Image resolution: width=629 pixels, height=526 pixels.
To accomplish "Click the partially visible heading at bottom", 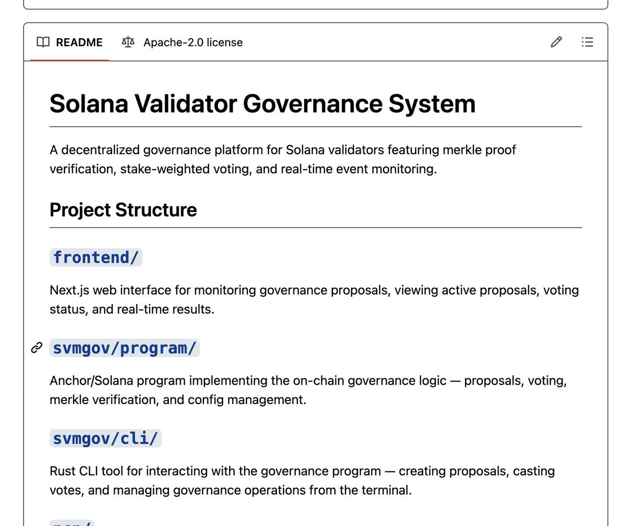I will [x=72, y=522].
